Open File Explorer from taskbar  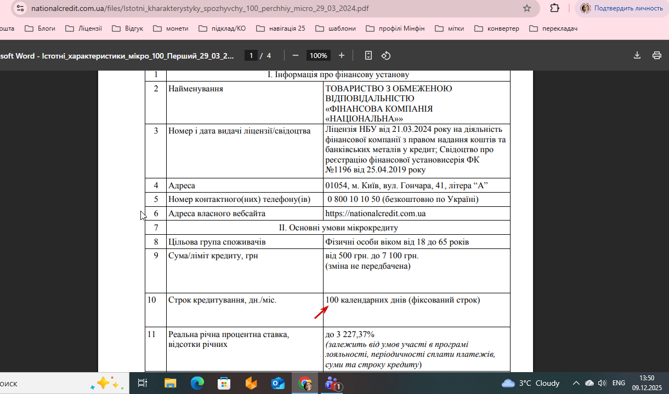pyautogui.click(x=171, y=384)
